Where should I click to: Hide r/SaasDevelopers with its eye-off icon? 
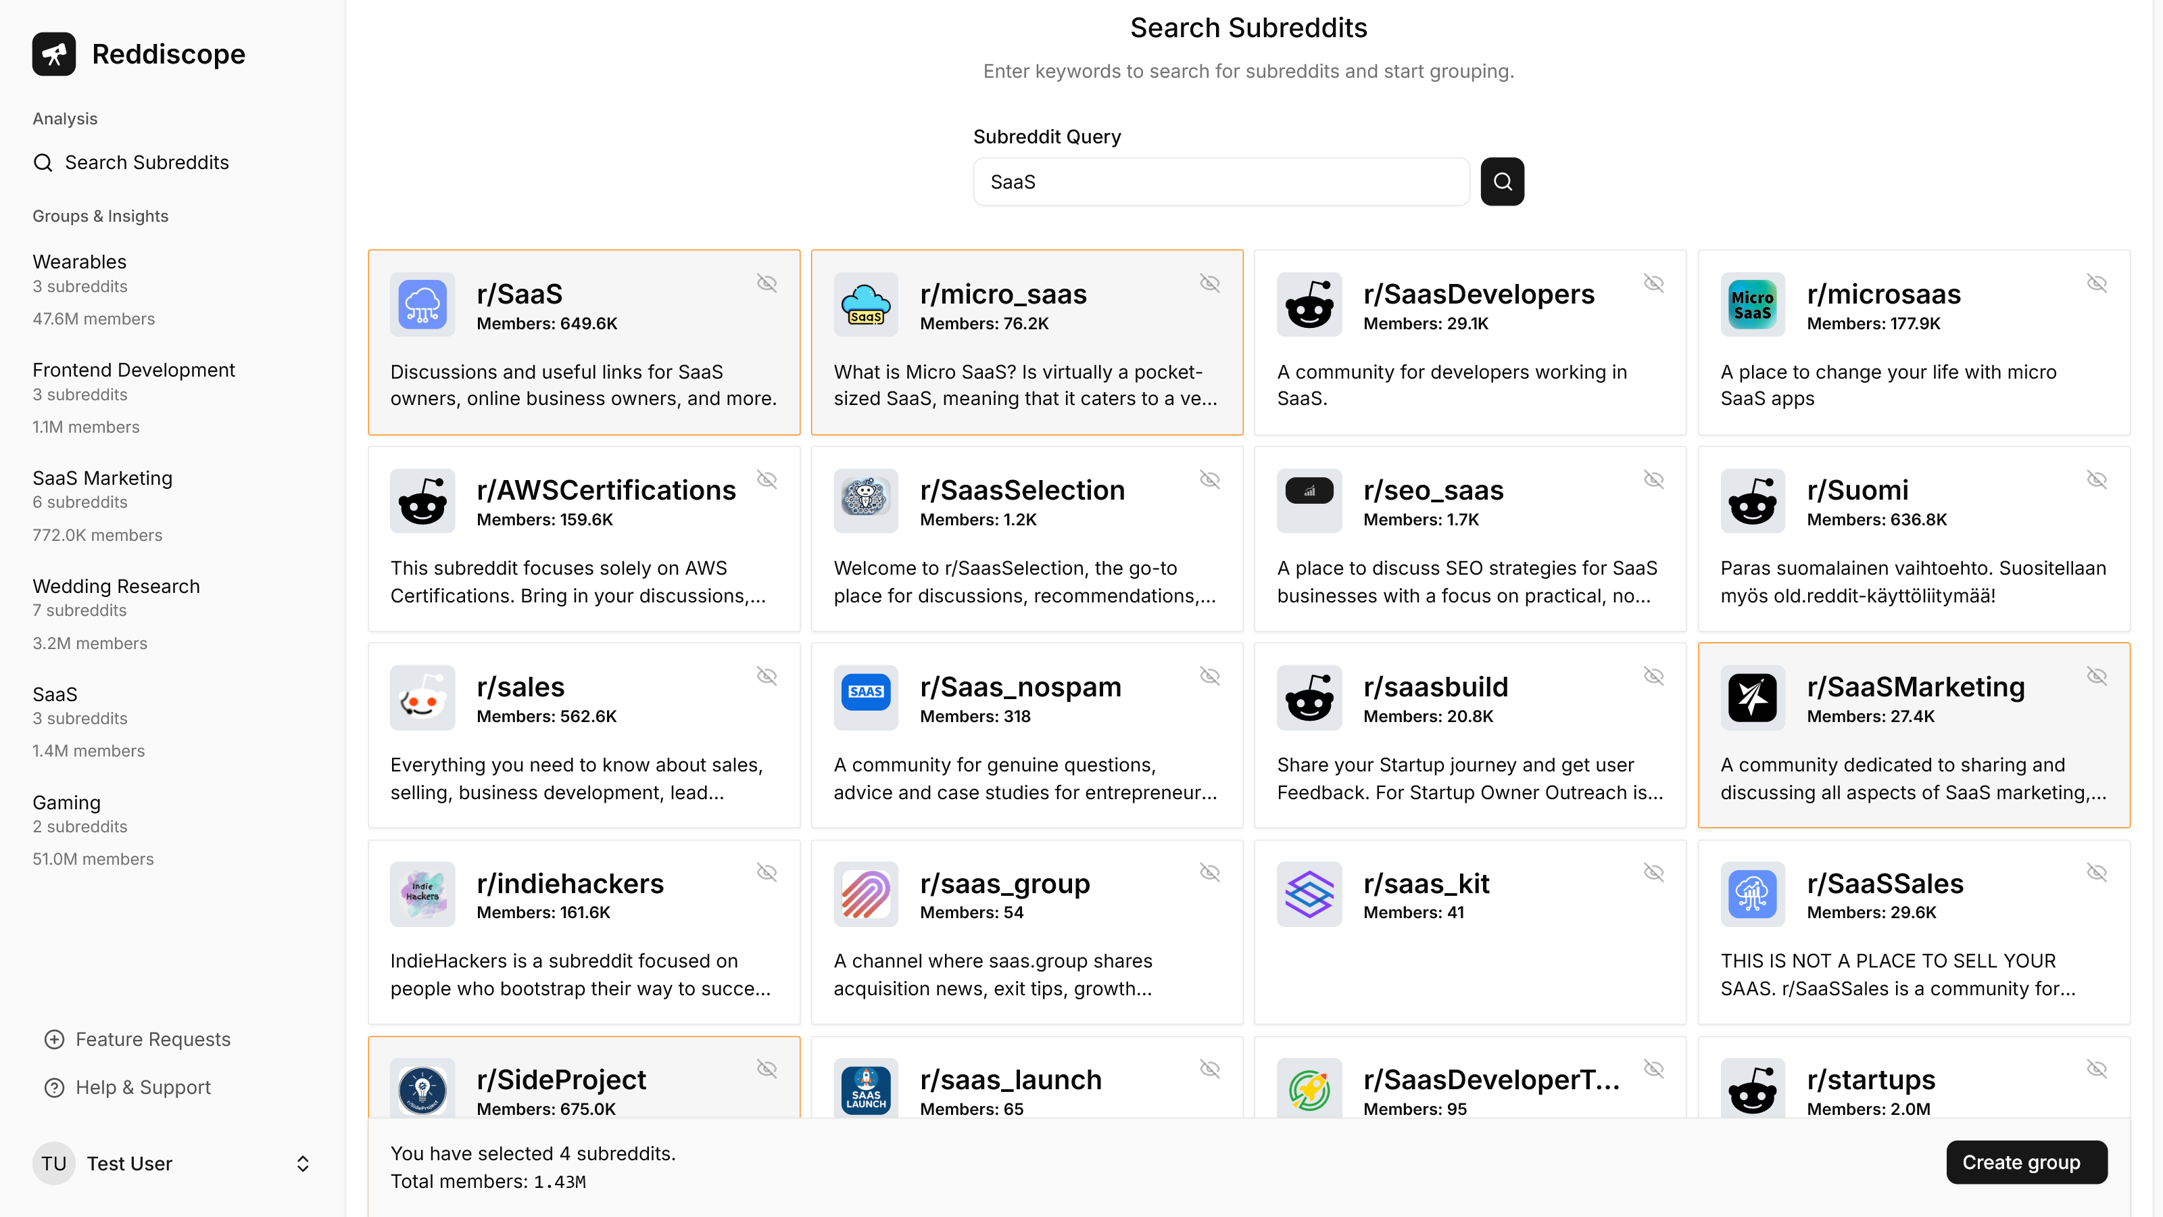[1653, 283]
